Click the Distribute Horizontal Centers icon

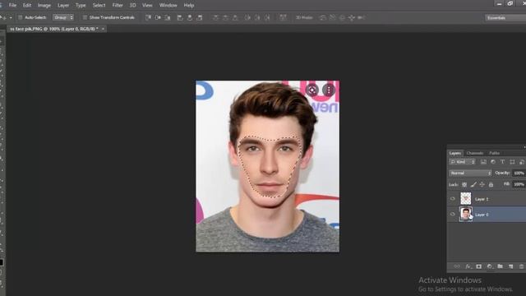257,17
